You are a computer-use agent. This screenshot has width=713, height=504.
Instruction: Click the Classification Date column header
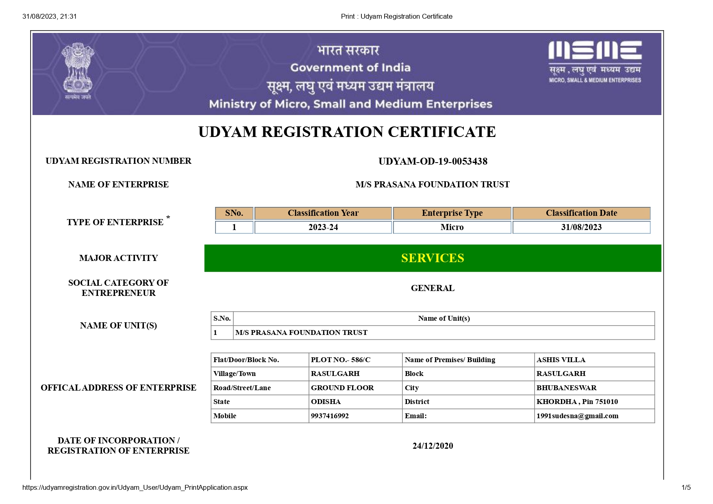tap(581, 213)
